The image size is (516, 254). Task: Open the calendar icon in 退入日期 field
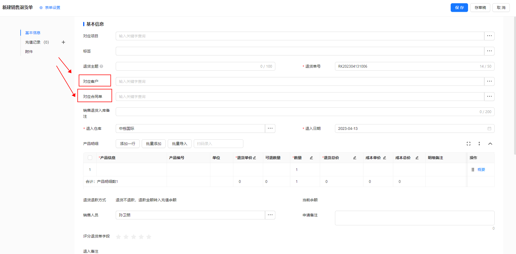click(x=489, y=128)
